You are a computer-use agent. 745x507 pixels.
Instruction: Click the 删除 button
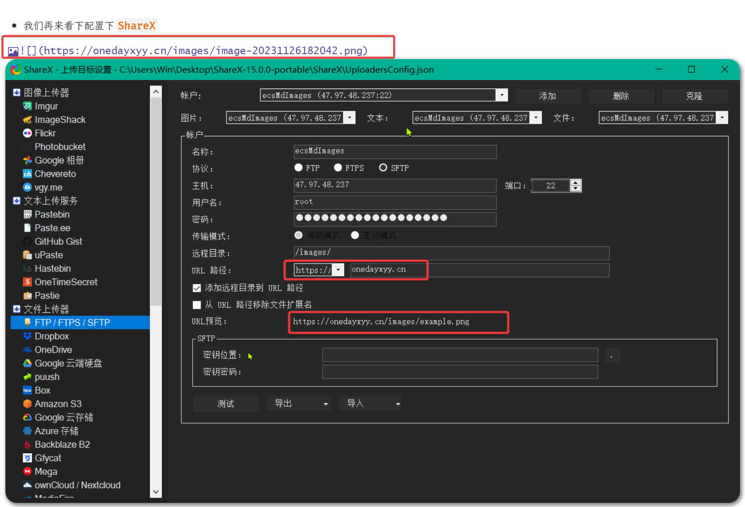coord(621,96)
